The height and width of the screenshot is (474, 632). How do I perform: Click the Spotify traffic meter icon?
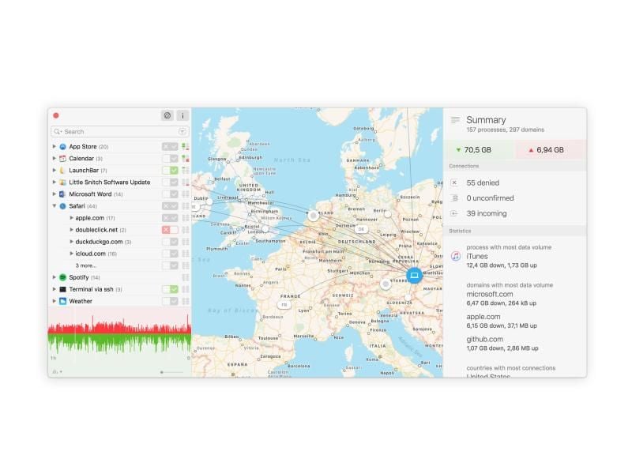(x=186, y=277)
